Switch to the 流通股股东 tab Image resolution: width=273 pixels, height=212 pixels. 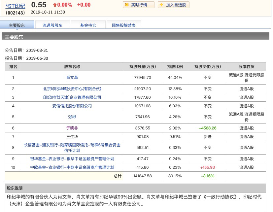click(52, 25)
